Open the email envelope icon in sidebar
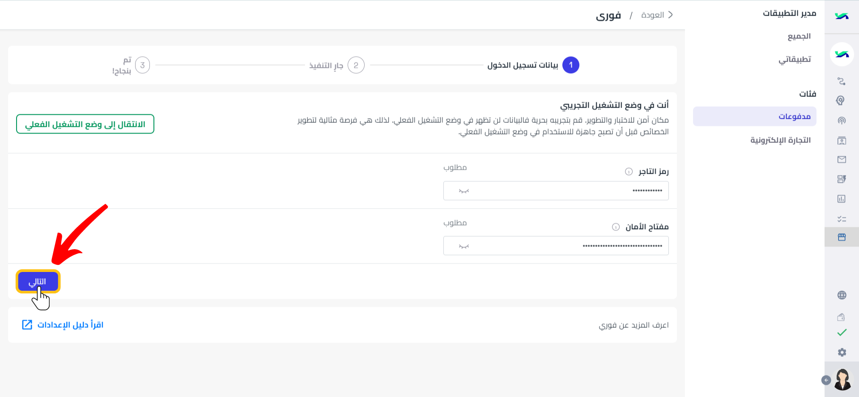This screenshot has width=859, height=397. point(842,159)
